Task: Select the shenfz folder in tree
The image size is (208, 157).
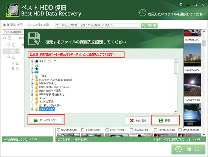Action: click(x=43, y=98)
